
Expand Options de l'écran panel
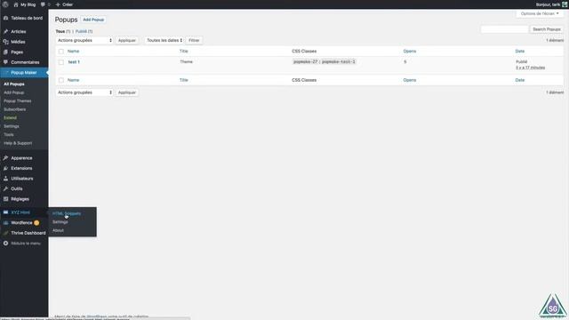click(540, 13)
